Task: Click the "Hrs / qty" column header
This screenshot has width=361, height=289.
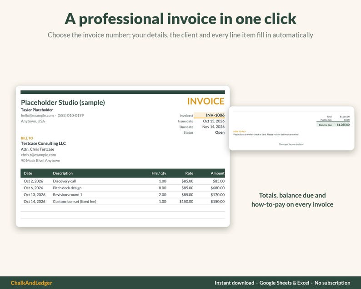Action: [x=159, y=173]
